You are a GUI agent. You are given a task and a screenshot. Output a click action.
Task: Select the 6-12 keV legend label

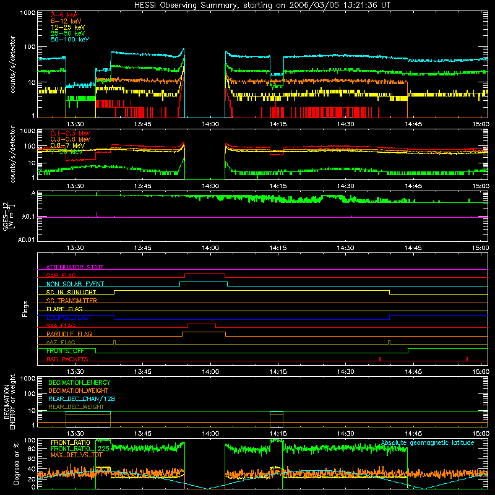[x=66, y=21]
